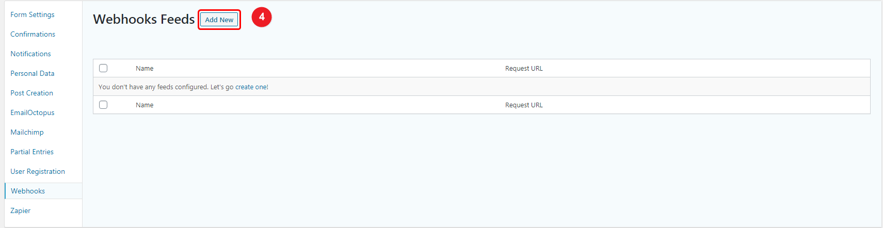Open the Form Settings tab
The image size is (883, 228).
[33, 14]
